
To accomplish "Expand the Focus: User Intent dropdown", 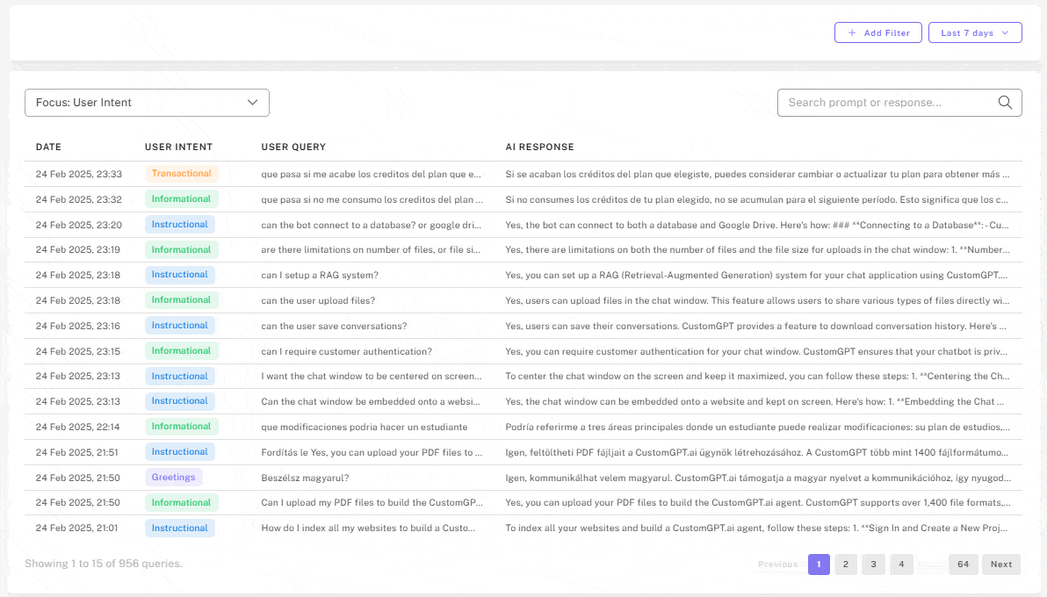I will pyautogui.click(x=147, y=103).
